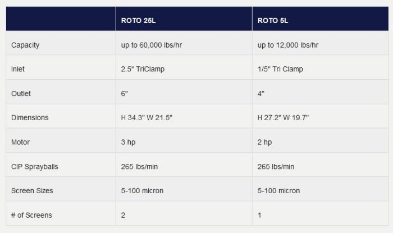Select the CIP Sprayballs row label
This screenshot has height=233, width=393.
tap(35, 166)
